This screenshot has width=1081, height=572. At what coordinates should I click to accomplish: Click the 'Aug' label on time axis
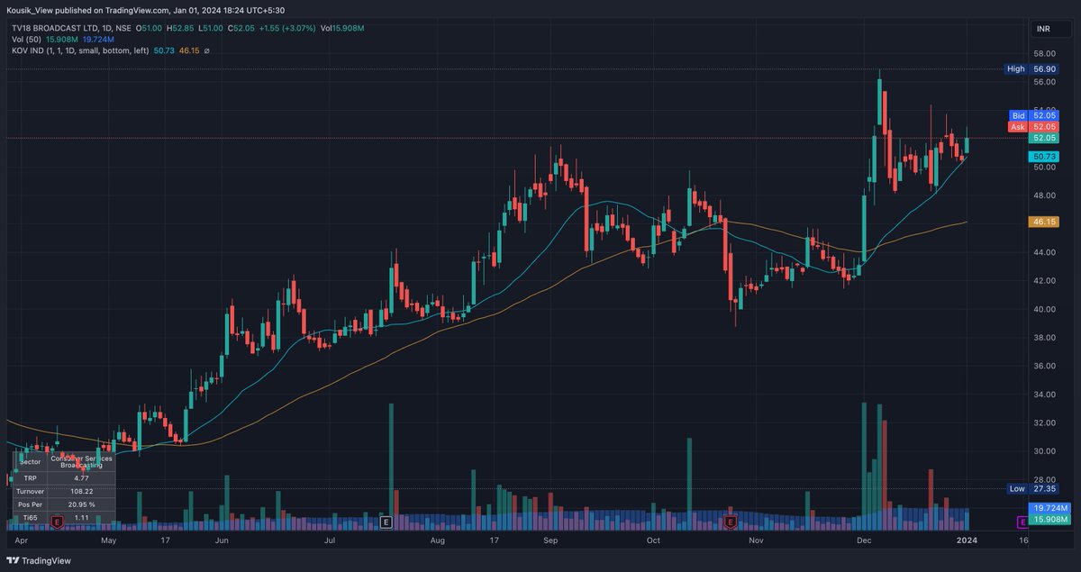point(438,540)
